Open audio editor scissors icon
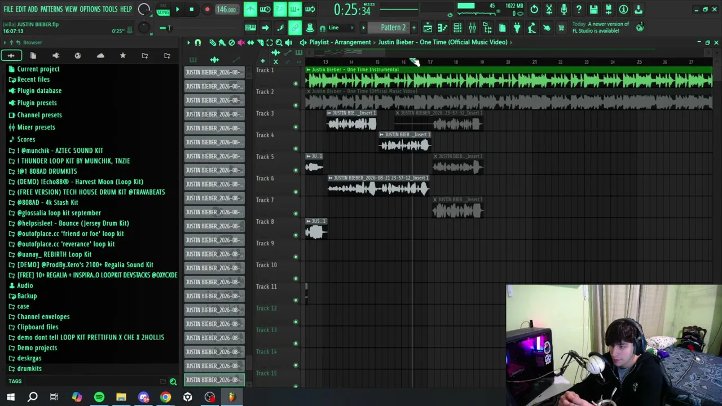The image size is (722, 406). coord(549,9)
